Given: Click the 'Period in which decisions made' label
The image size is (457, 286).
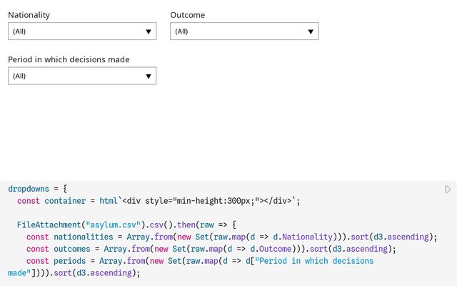Looking at the screenshot, I should click(x=69, y=59).
